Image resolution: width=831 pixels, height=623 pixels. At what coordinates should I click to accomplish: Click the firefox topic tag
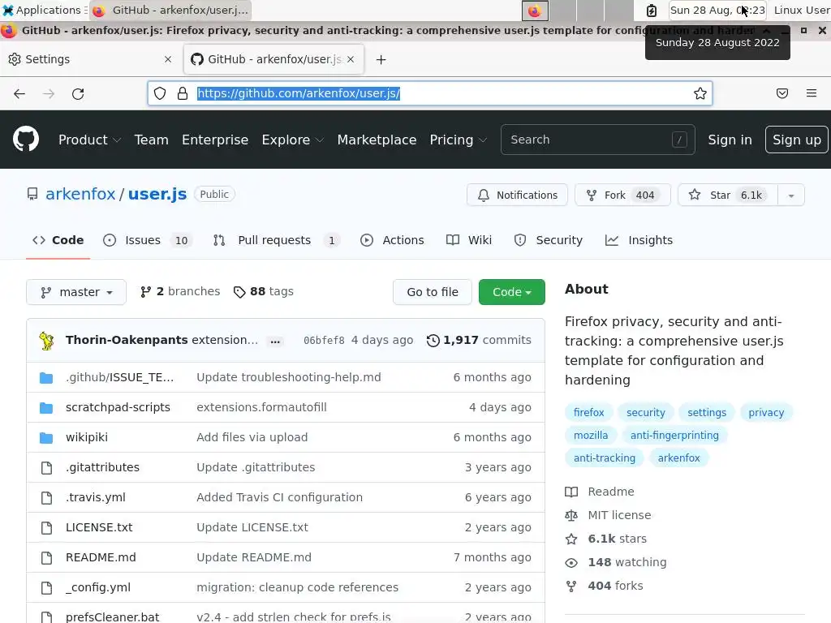[589, 413]
